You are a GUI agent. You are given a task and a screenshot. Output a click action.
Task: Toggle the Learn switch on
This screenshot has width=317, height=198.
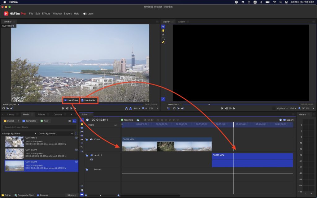point(85,14)
